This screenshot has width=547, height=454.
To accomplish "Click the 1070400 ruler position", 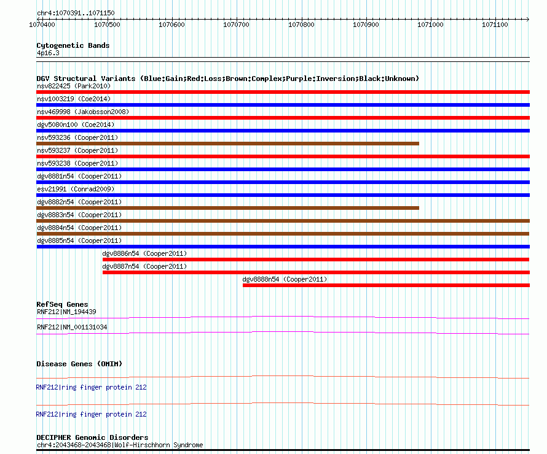I will point(42,25).
